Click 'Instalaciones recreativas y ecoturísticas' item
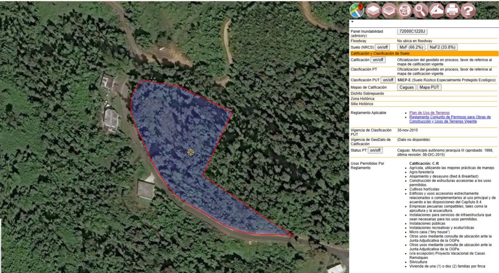The width and height of the screenshot is (499, 273). point(441,228)
